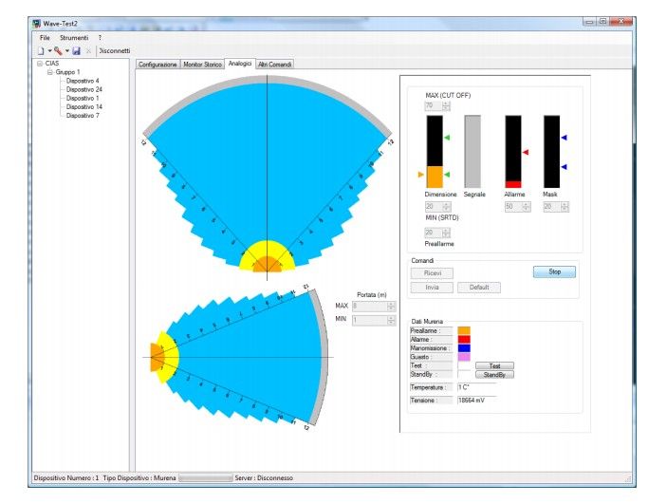Select Dispositivo 7 in the tree
The height and width of the screenshot is (504, 667).
point(83,116)
